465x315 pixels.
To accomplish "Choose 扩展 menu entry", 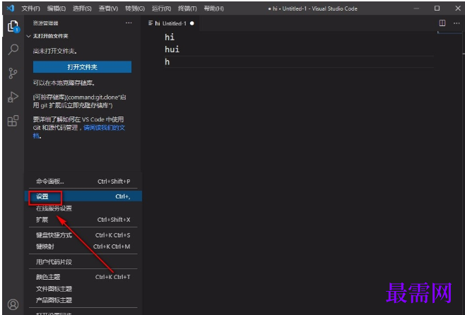I will (83, 220).
